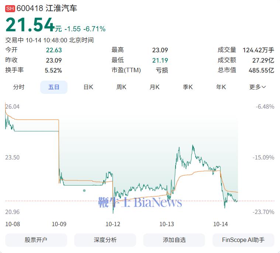The height and width of the screenshot is (253, 280).
Task: Click the 26.04 price axis label
Action: click(x=12, y=107)
